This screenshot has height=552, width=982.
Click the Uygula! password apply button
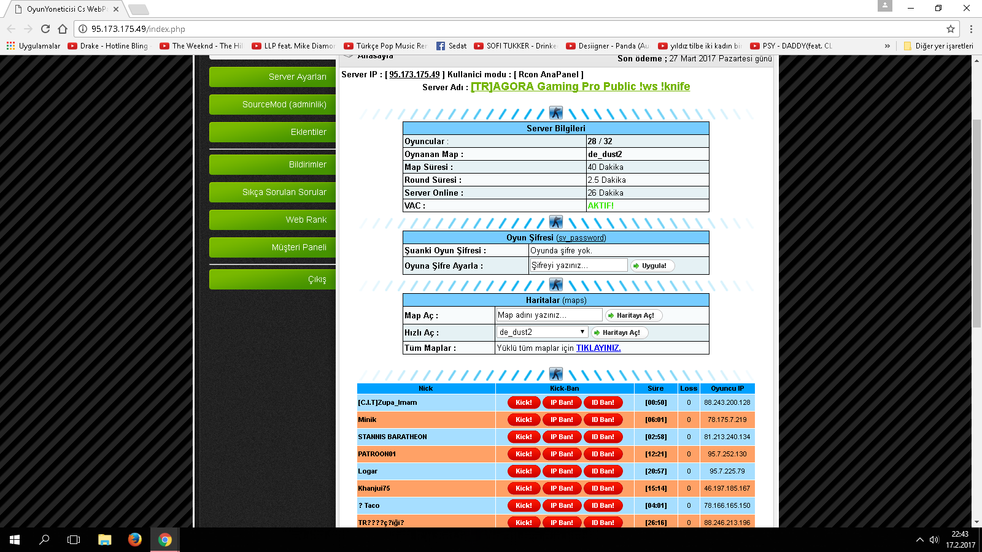[x=652, y=266]
